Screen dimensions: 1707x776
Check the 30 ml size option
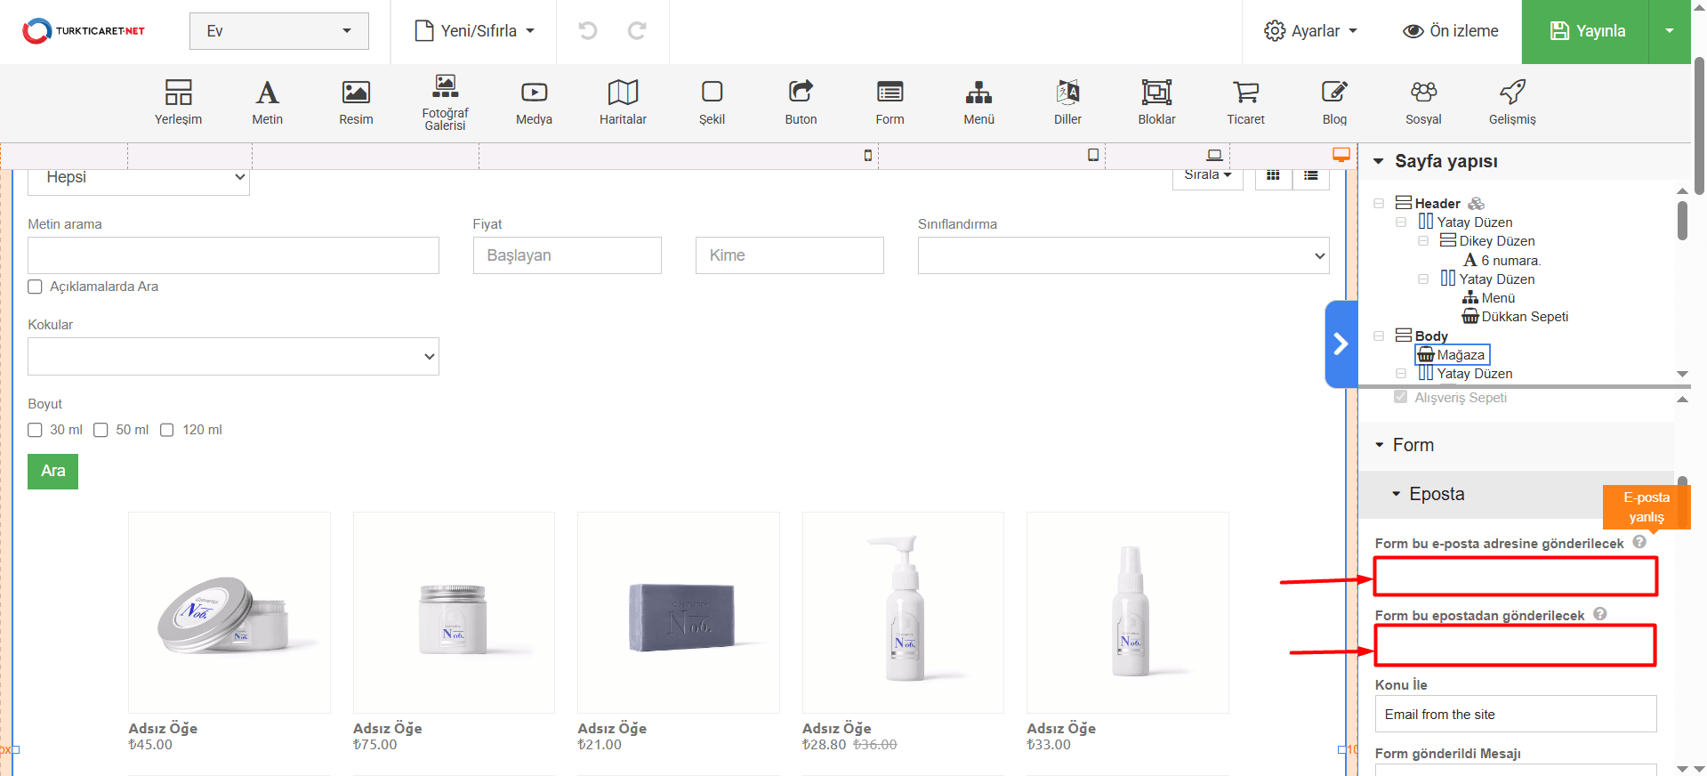[36, 430]
